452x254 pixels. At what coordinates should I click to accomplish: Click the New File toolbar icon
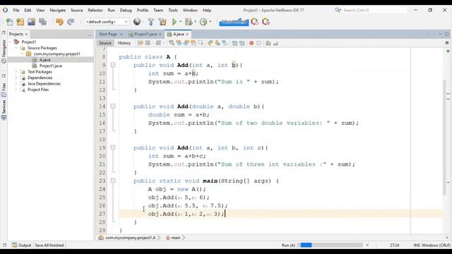coord(9,22)
